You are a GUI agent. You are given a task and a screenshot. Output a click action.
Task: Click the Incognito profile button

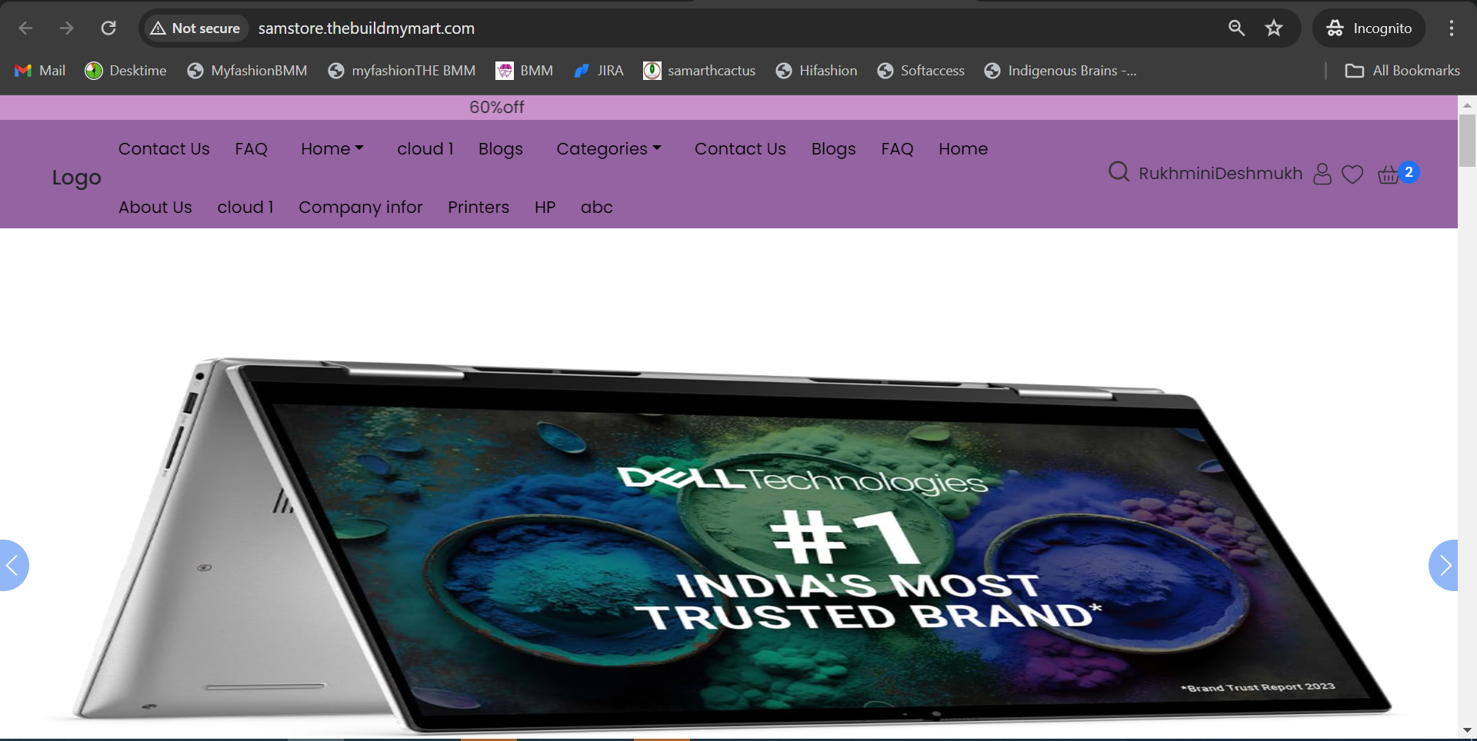coord(1369,28)
